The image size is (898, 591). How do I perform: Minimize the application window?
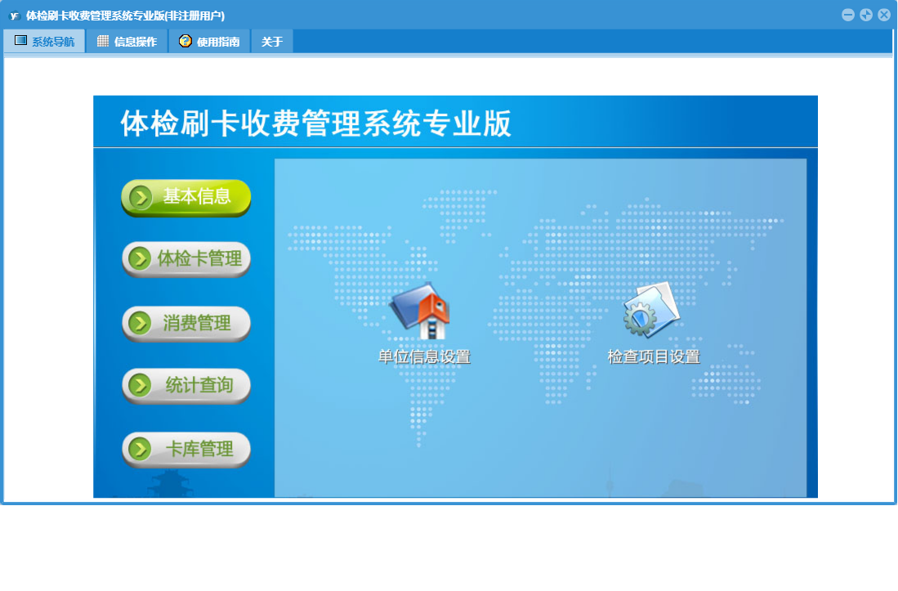point(848,15)
